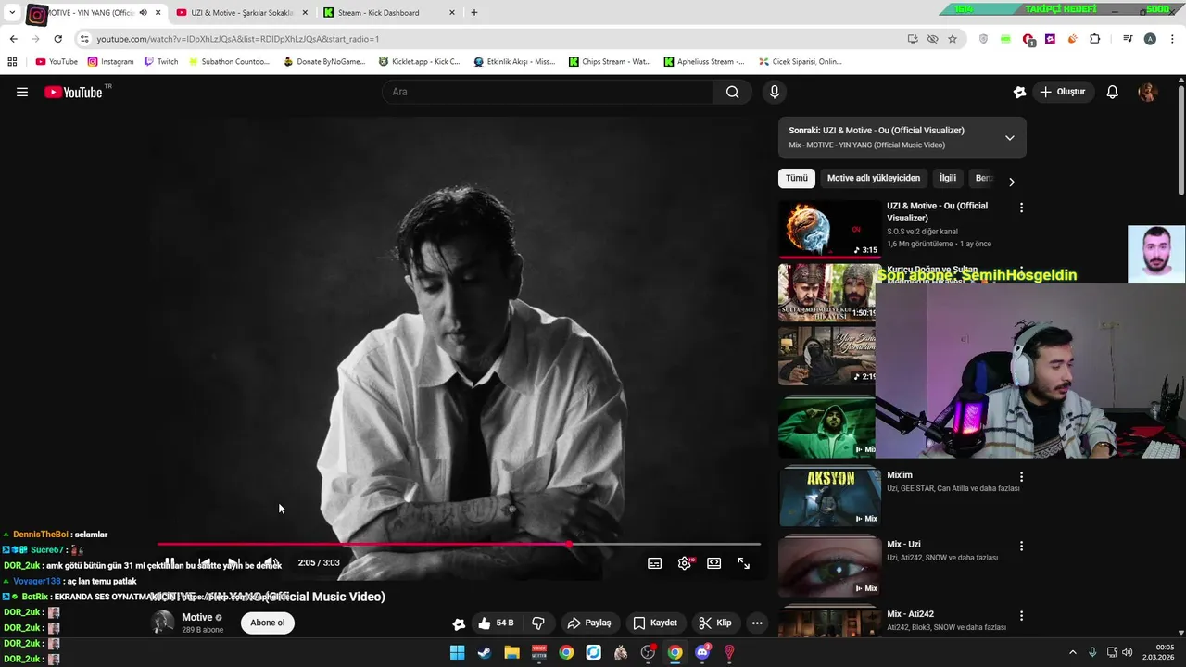Collapse the Sonraki mix playlist panel
The width and height of the screenshot is (1186, 667).
click(1010, 138)
